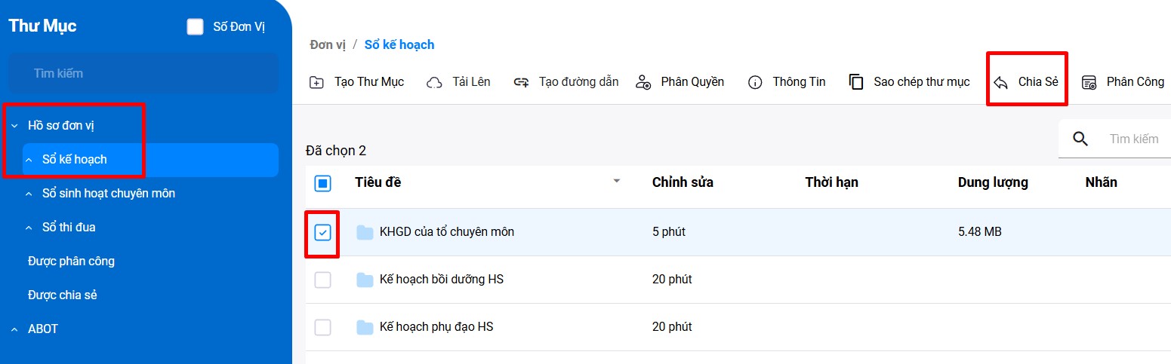Image resolution: width=1171 pixels, height=364 pixels.
Task: Select Được chia sẻ in sidebar
Action: (63, 295)
